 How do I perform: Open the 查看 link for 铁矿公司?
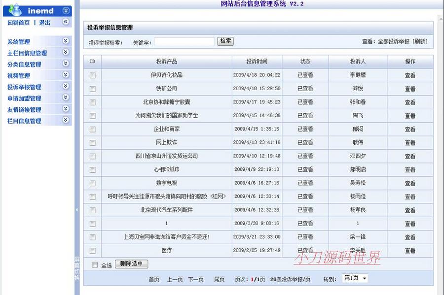[410, 89]
